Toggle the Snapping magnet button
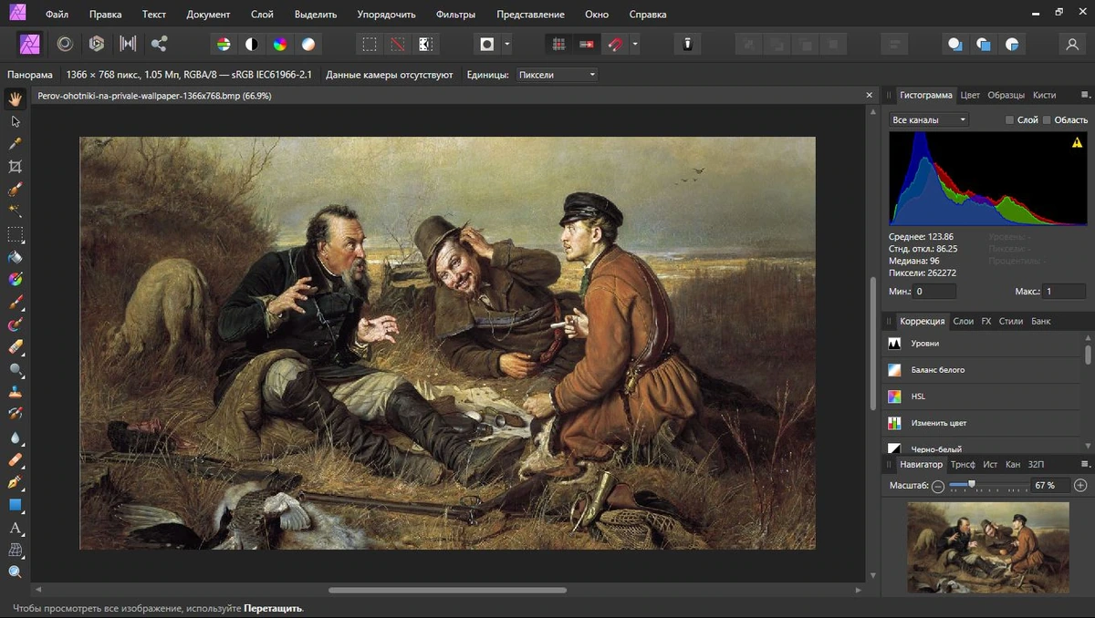Screen dimensions: 1095x618 616,43
